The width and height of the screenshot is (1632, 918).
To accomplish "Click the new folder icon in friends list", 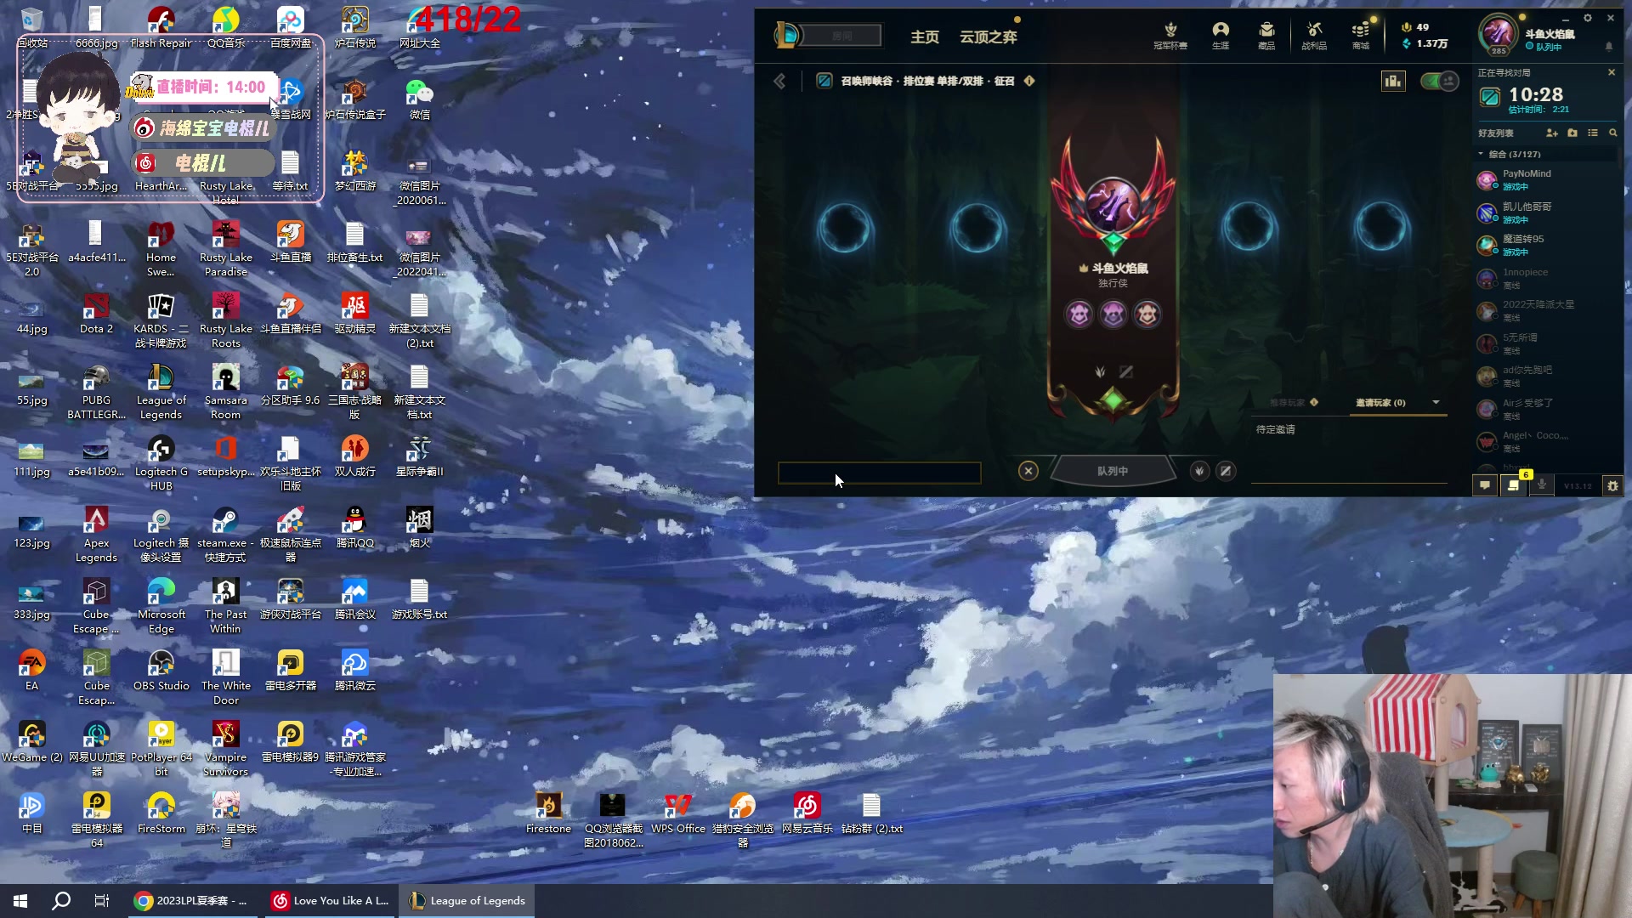I will 1572,133.
